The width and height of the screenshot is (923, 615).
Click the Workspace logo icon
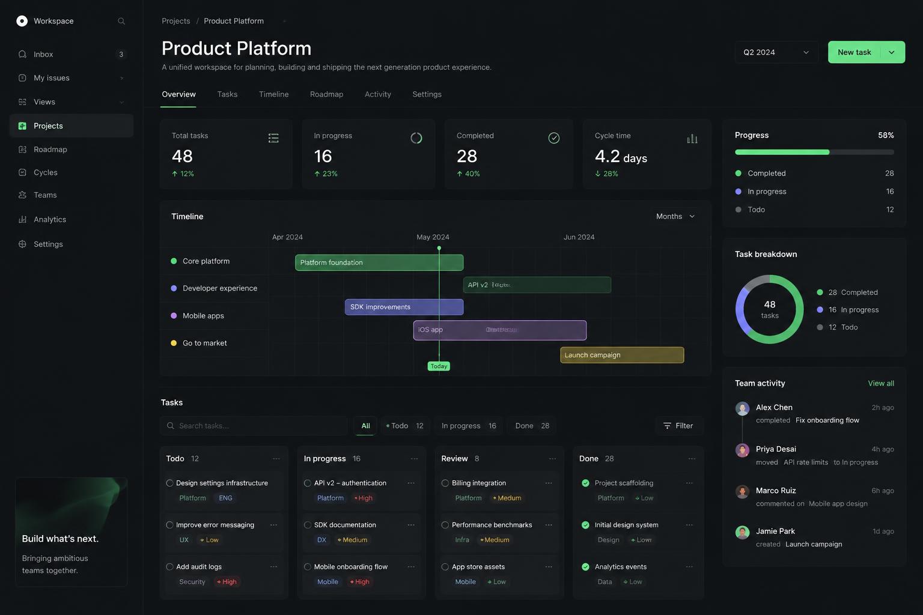tap(22, 21)
